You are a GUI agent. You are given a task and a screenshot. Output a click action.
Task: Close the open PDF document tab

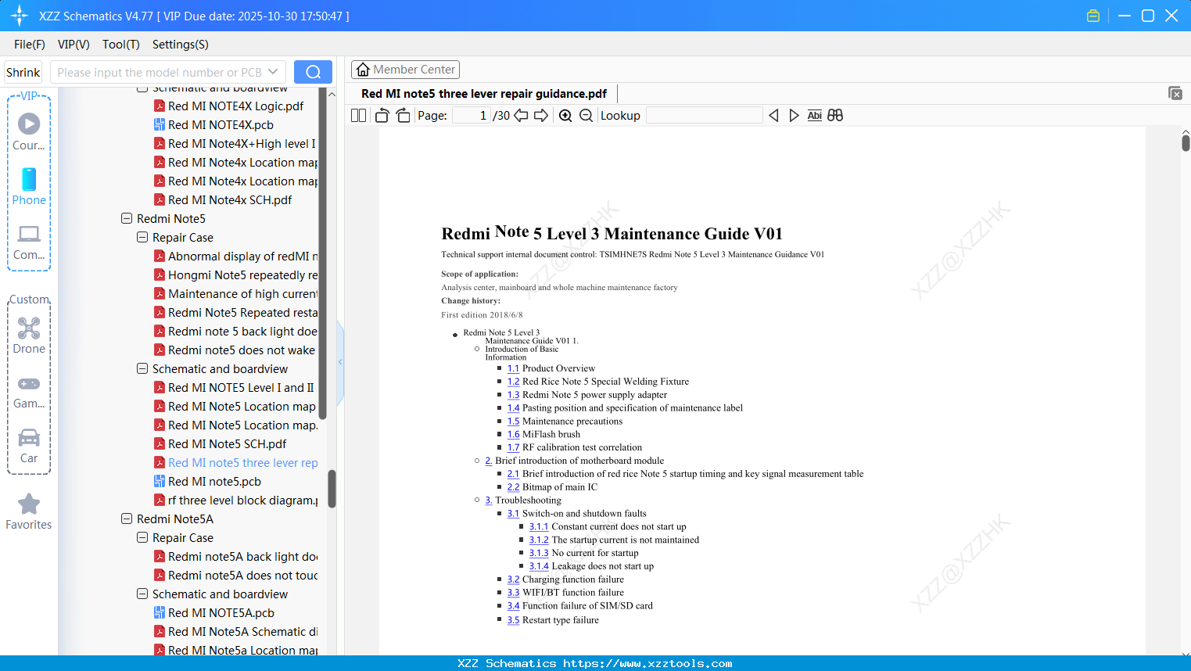(x=1175, y=93)
